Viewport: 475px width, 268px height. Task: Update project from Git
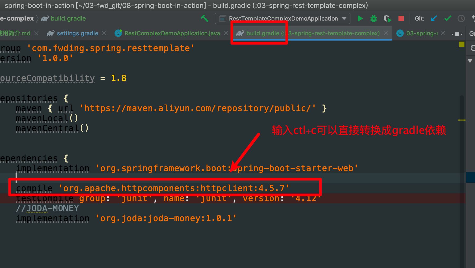click(x=434, y=18)
